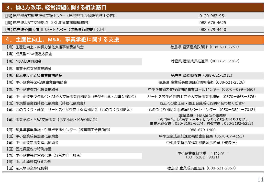Select 中小企業経営強化税制 entry

pos(29,162)
